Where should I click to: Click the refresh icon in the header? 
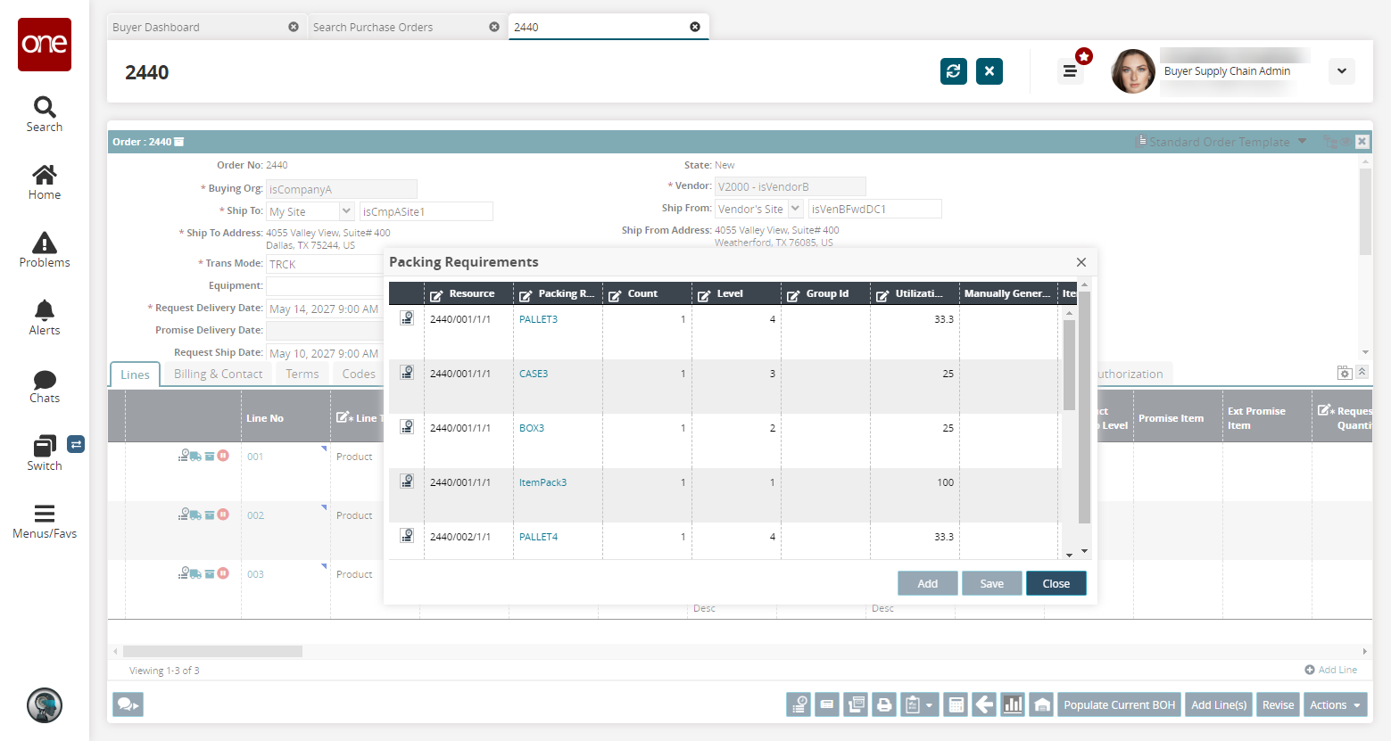953,71
